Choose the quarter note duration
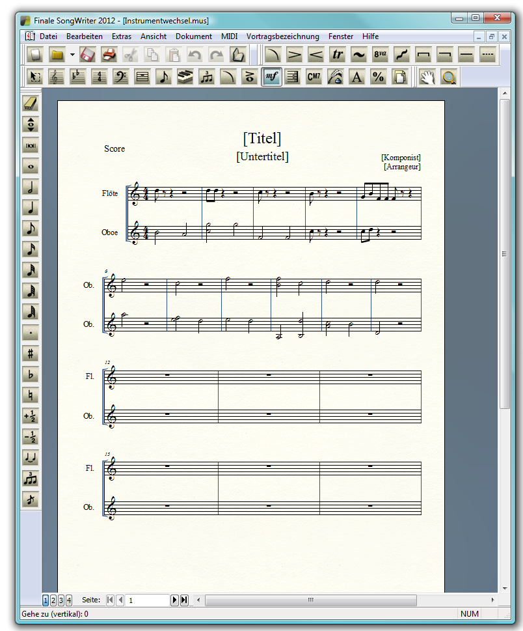 [x=31, y=208]
